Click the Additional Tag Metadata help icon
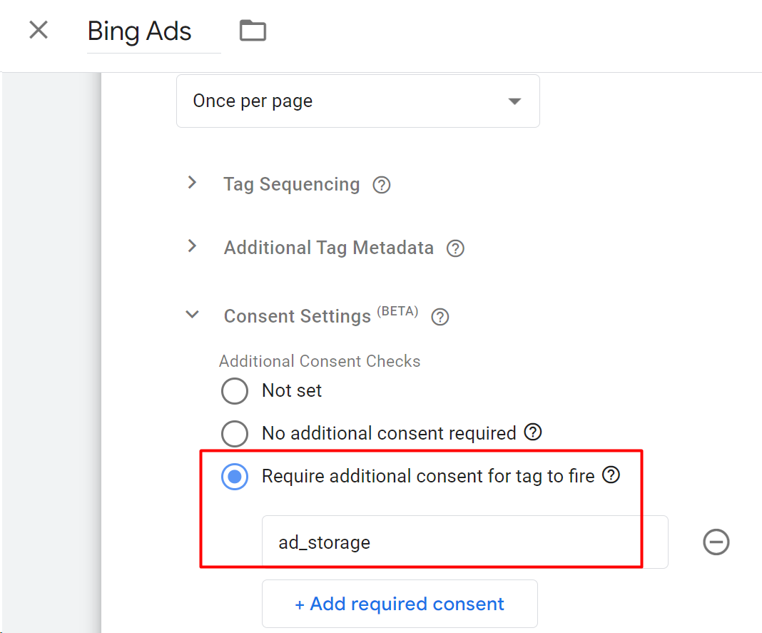Image resolution: width=762 pixels, height=633 pixels. (455, 249)
